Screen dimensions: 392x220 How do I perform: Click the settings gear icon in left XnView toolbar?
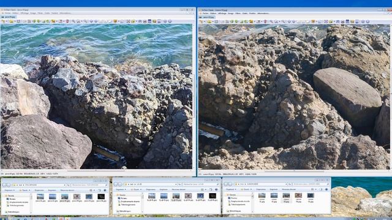(x=165, y=21)
